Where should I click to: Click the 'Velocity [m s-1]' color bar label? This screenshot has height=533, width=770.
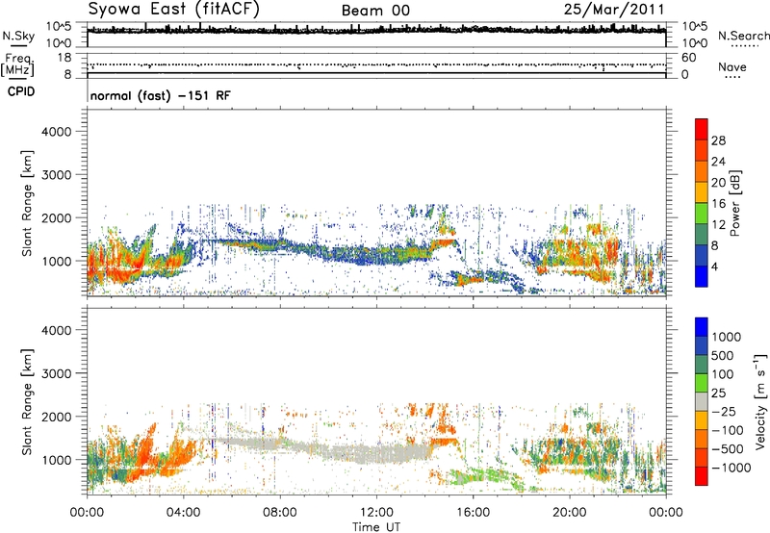(x=760, y=401)
